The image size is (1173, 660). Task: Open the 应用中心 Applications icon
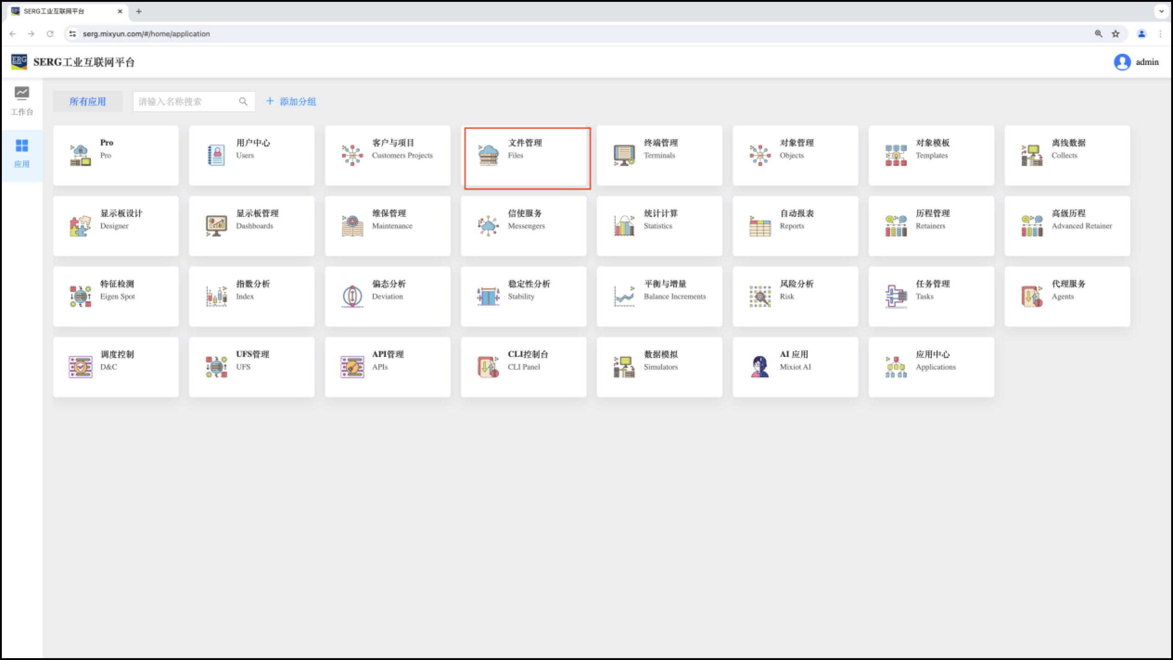pos(896,367)
